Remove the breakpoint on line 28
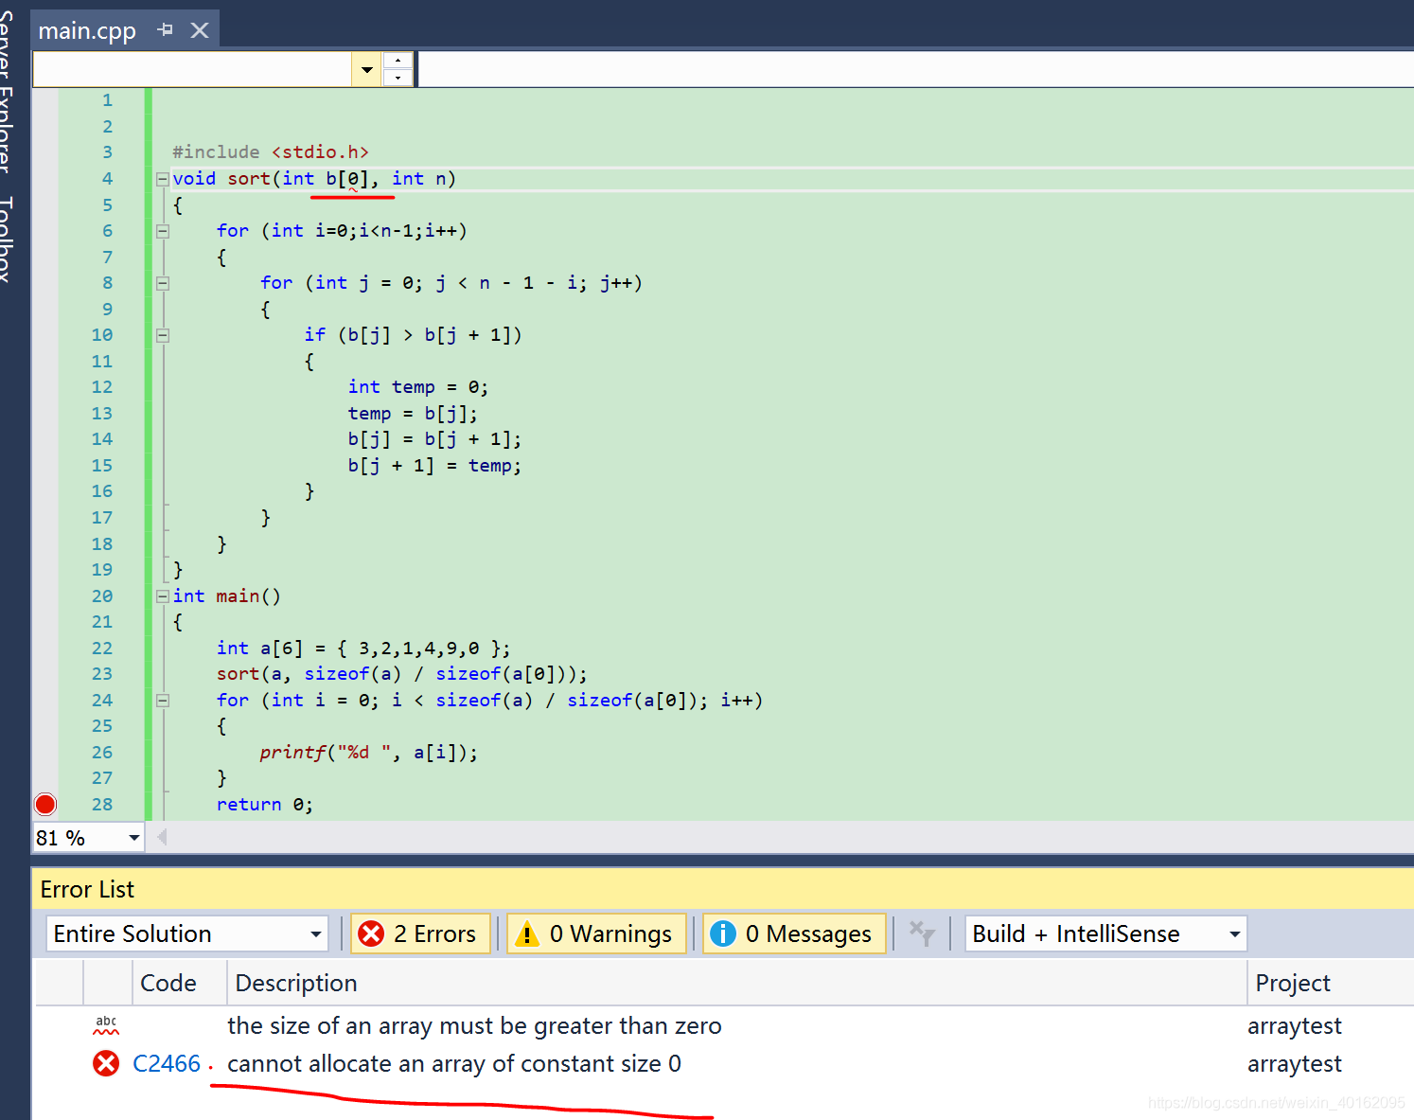The height and width of the screenshot is (1120, 1414). pyautogui.click(x=45, y=805)
